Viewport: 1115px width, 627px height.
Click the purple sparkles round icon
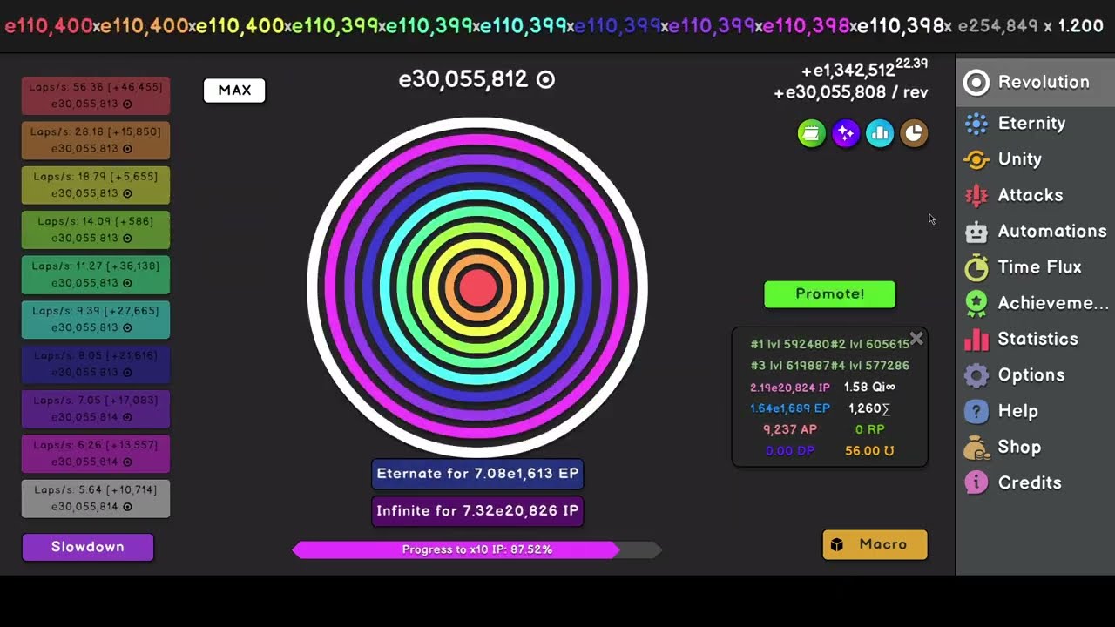pos(845,133)
